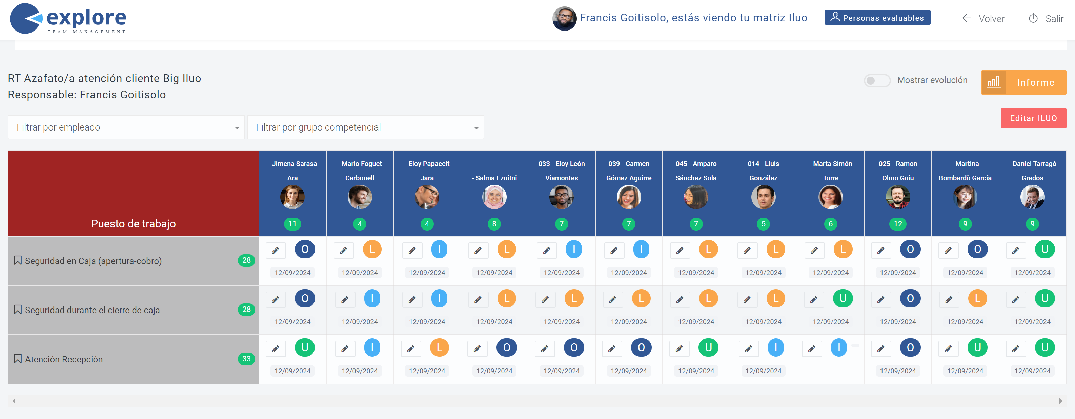
Task: Click the bar chart icon on Informe
Action: click(x=994, y=82)
